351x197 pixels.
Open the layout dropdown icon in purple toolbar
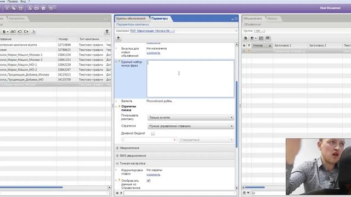[52, 8]
